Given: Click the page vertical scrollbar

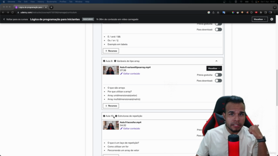Looking at the screenshot, I should pyautogui.click(x=277, y=88).
